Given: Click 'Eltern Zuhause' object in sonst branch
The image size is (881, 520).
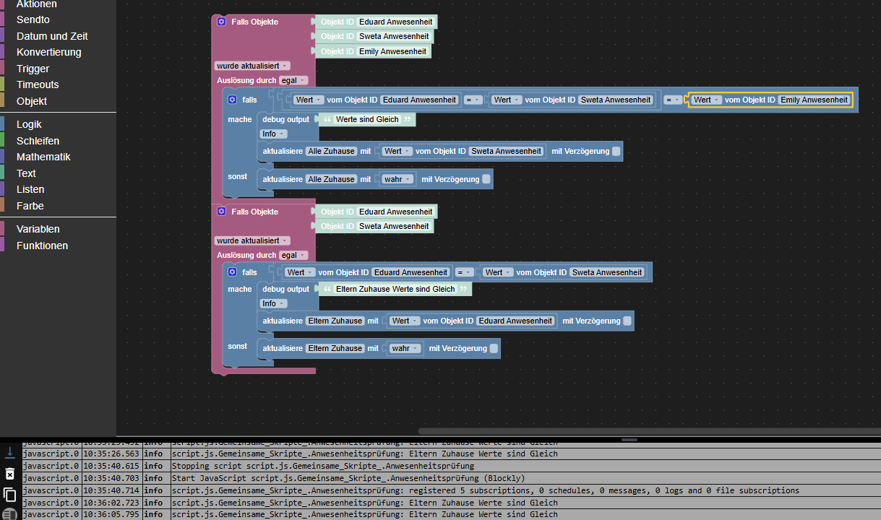Looking at the screenshot, I should pyautogui.click(x=335, y=348).
